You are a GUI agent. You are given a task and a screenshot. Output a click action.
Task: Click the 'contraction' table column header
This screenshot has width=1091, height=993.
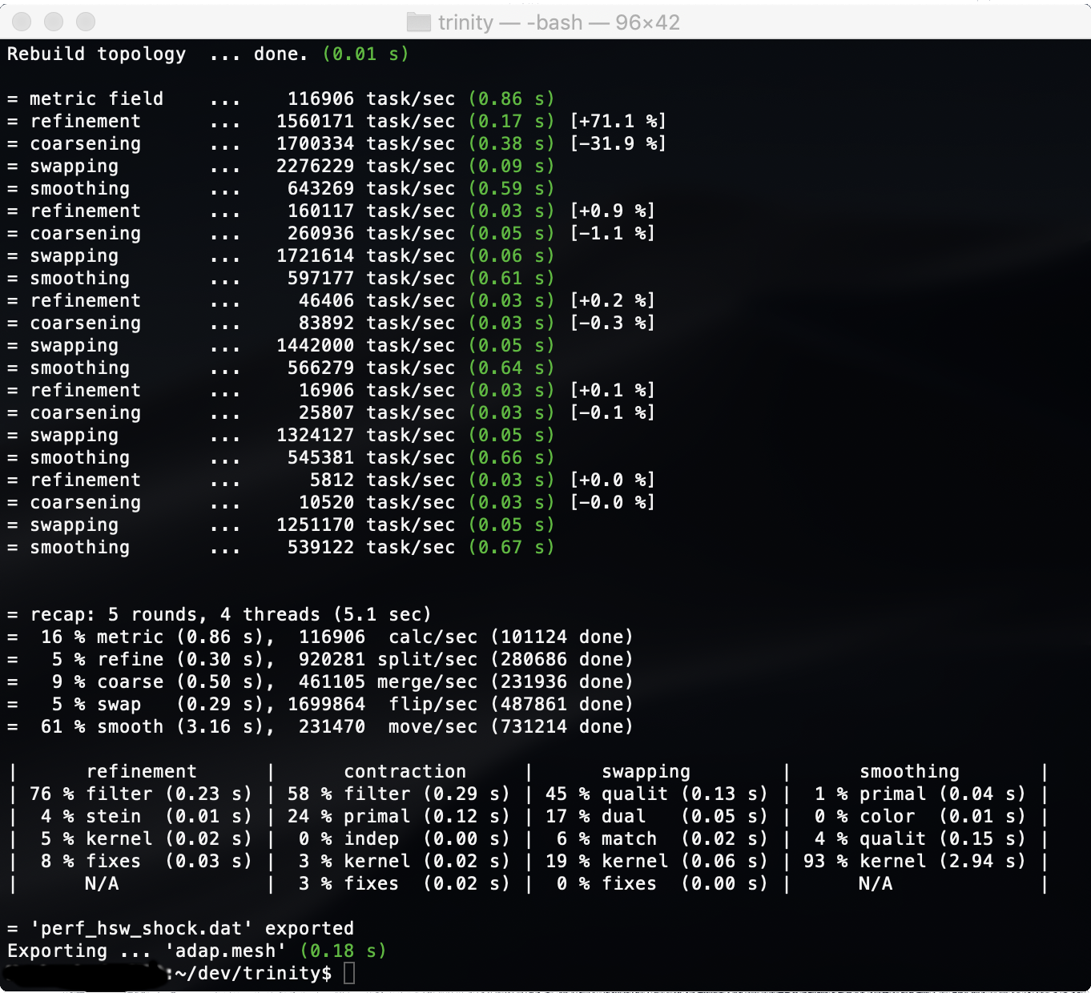[x=405, y=771]
